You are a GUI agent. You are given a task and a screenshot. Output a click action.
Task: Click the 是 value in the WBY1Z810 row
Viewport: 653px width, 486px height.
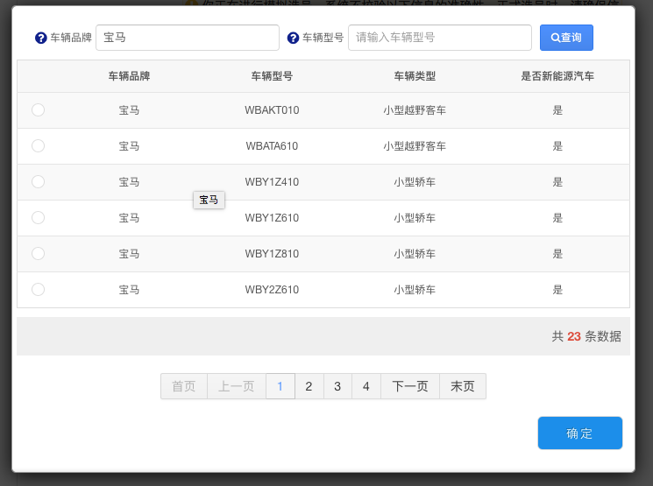(557, 254)
